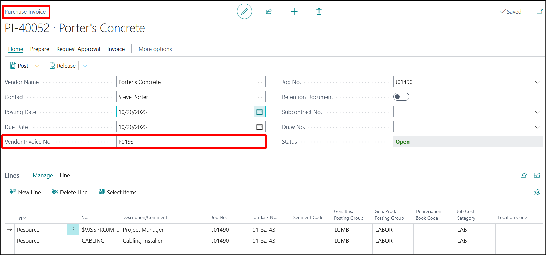The image size is (546, 255).
Task: Open Due Date calendar picker
Action: tap(259, 127)
